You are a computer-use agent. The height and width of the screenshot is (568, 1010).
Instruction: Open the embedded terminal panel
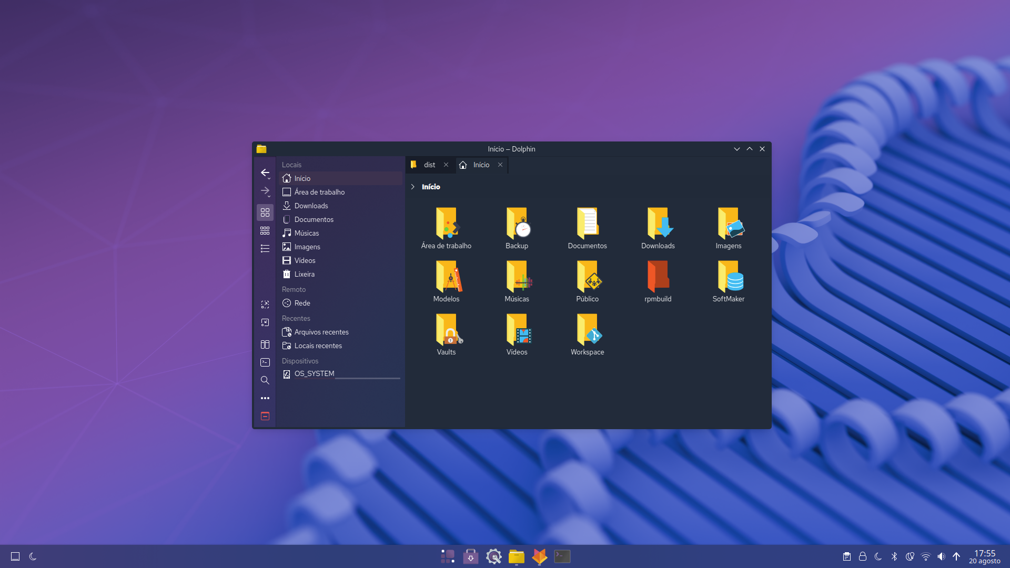click(x=265, y=362)
